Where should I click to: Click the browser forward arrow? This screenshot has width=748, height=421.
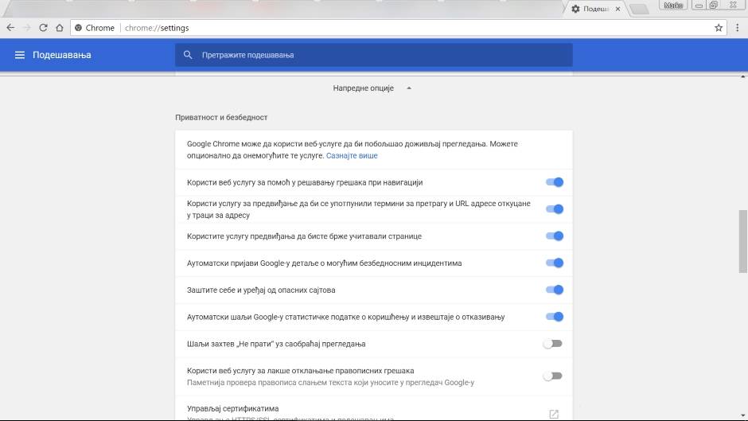(26, 28)
